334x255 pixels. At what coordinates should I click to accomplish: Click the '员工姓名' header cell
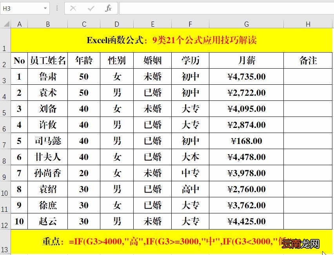48,60
